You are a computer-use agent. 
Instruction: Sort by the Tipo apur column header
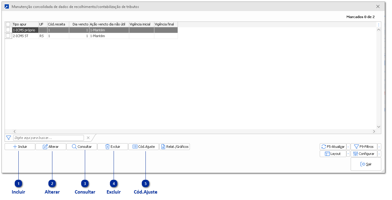25,24
